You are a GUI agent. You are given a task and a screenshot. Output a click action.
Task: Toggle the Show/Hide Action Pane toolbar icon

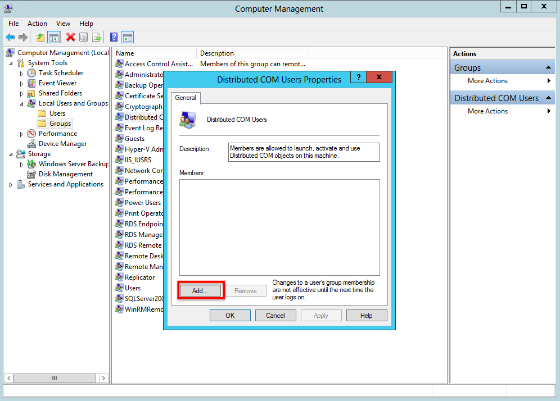click(128, 37)
